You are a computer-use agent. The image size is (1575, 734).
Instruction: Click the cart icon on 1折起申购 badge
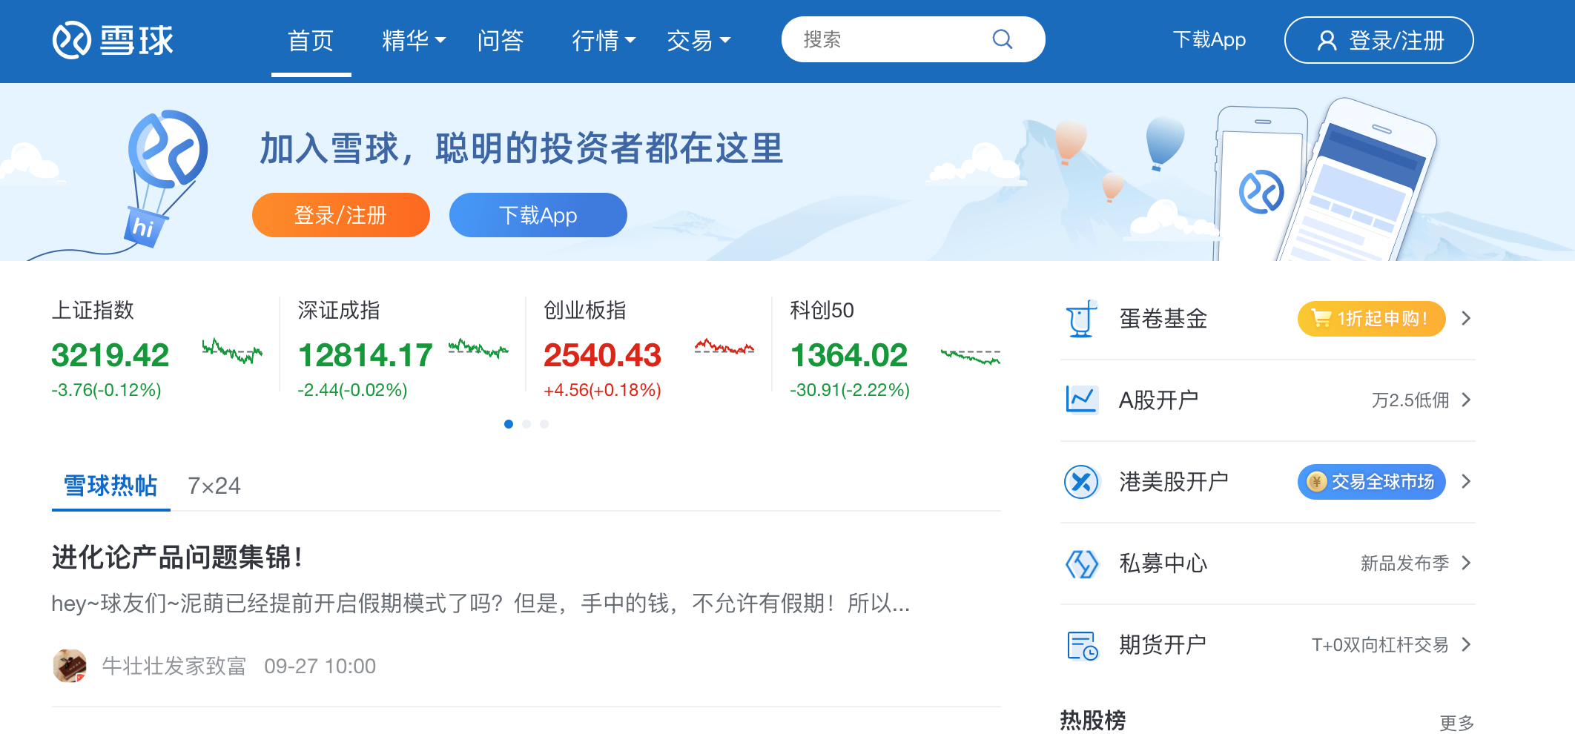click(x=1323, y=318)
